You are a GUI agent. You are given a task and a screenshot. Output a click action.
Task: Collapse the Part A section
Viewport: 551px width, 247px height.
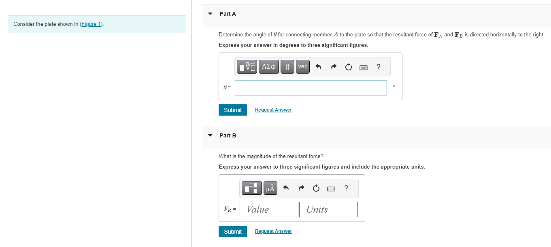[x=210, y=14]
